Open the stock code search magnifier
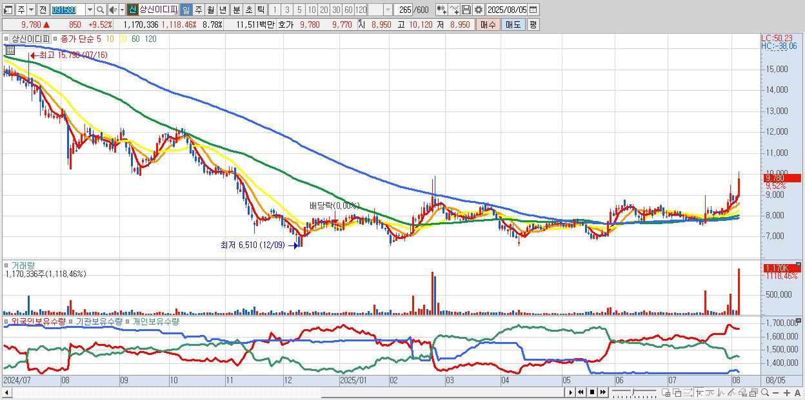Screen dimensions: 805x400 pyautogui.click(x=101, y=10)
